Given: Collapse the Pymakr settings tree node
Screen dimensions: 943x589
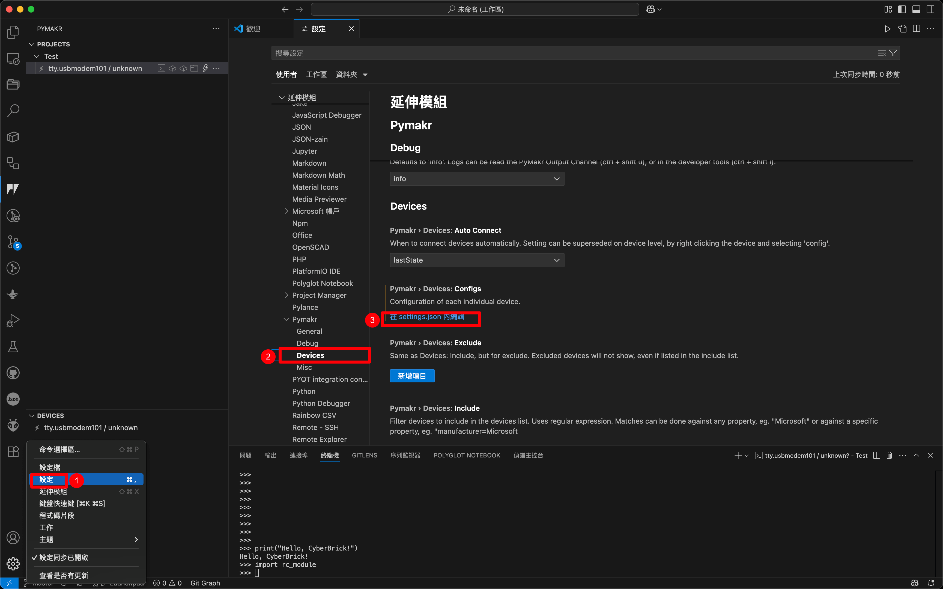Looking at the screenshot, I should 286,319.
